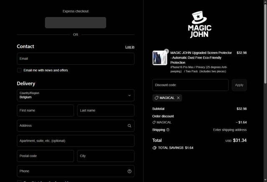
Task: Click the Contact heading
Action: (x=25, y=46)
